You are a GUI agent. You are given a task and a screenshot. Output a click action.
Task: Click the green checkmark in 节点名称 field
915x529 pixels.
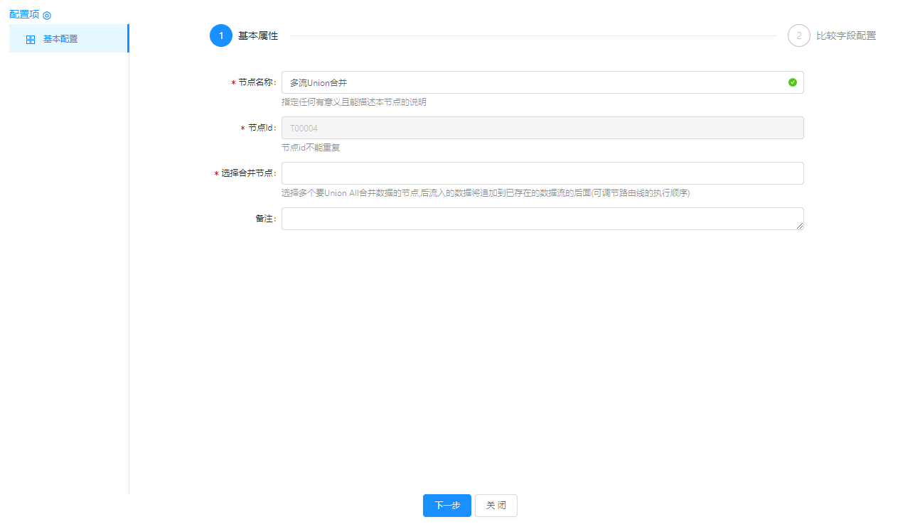pyautogui.click(x=793, y=82)
